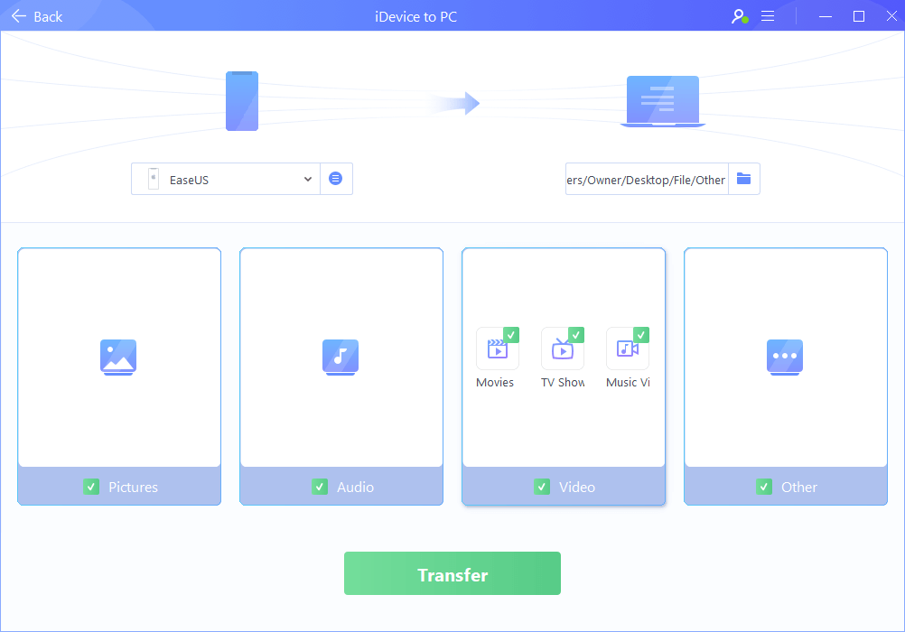Minimize the iDevice to PC window
Screen dimensions: 905x632
point(826,17)
